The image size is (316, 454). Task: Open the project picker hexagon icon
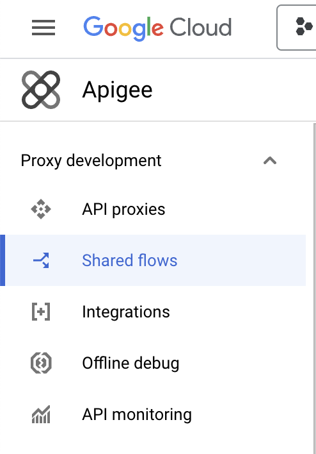pos(304,26)
